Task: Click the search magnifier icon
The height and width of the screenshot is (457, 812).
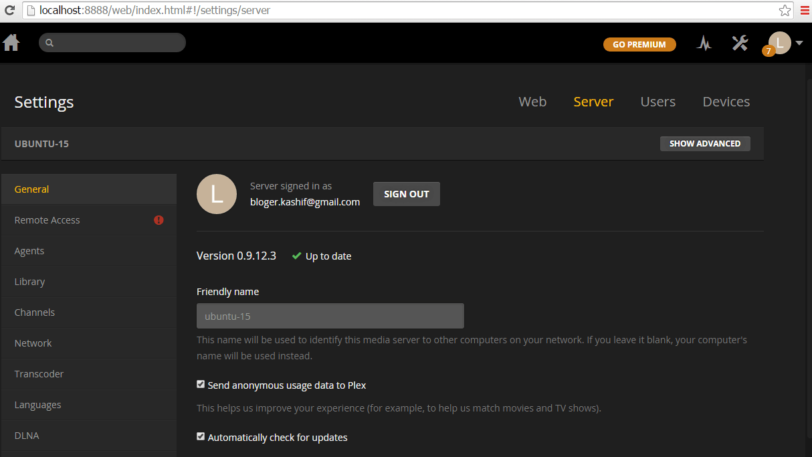Action: (x=49, y=42)
